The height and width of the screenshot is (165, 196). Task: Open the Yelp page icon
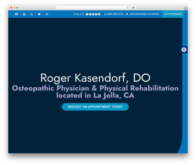32,14
